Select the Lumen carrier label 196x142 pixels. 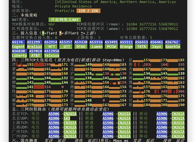coord(96,47)
